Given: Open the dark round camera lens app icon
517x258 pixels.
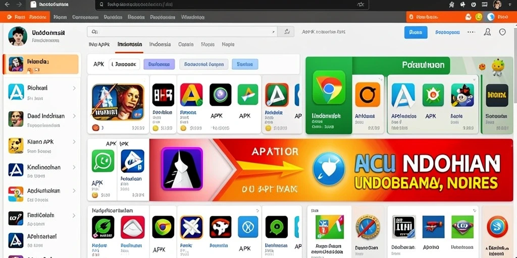Looking at the screenshot, I should point(221,94).
